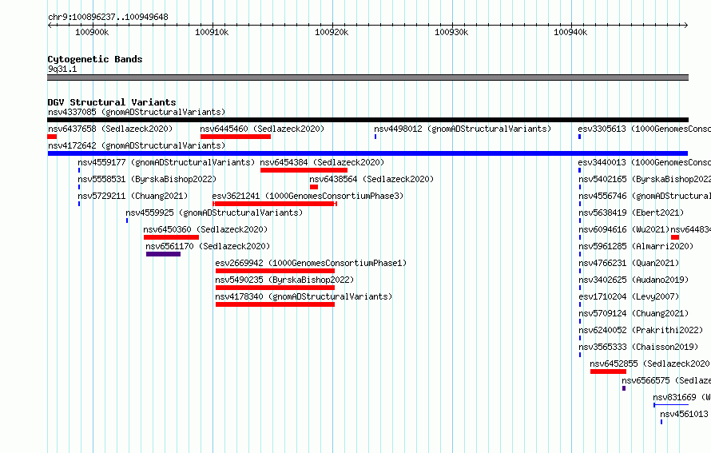711x453 pixels.
Task: Click the 9q31.1 band label
Action: (62, 69)
